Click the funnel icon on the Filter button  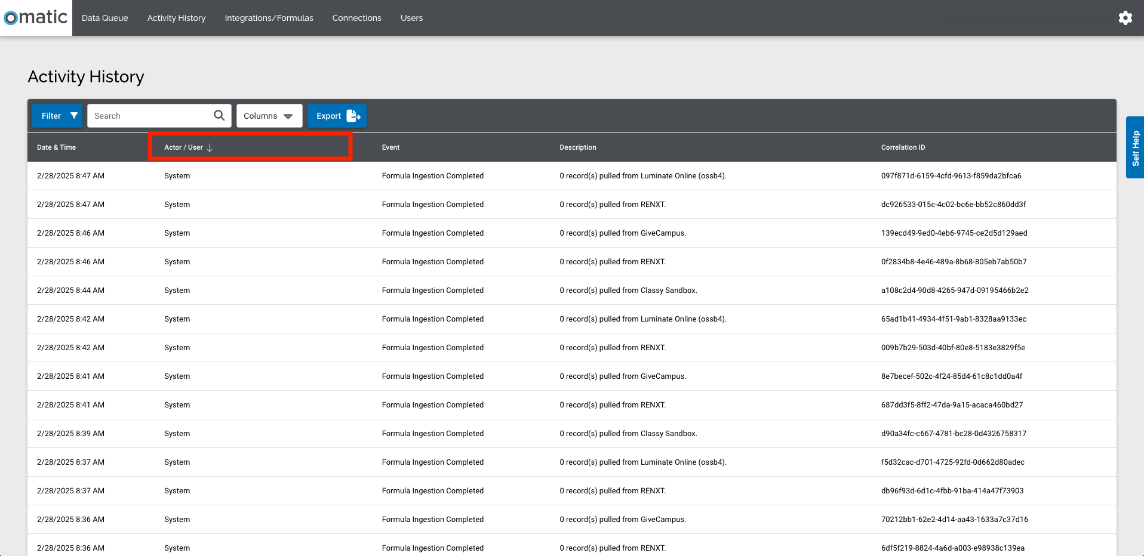74,115
